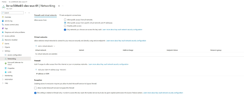Click 'No virtual networks are selected.' text
This screenshot has width=244, height=110.
[46, 54]
